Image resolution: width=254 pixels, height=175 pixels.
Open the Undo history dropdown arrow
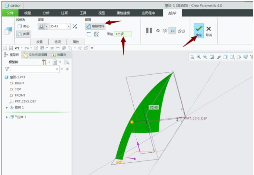tap(22, 48)
